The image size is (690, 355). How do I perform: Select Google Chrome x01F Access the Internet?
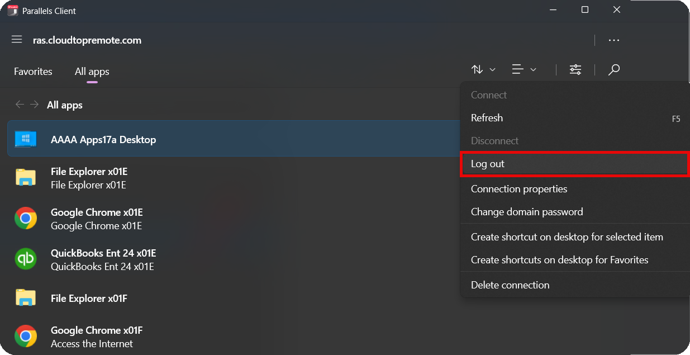click(x=97, y=337)
